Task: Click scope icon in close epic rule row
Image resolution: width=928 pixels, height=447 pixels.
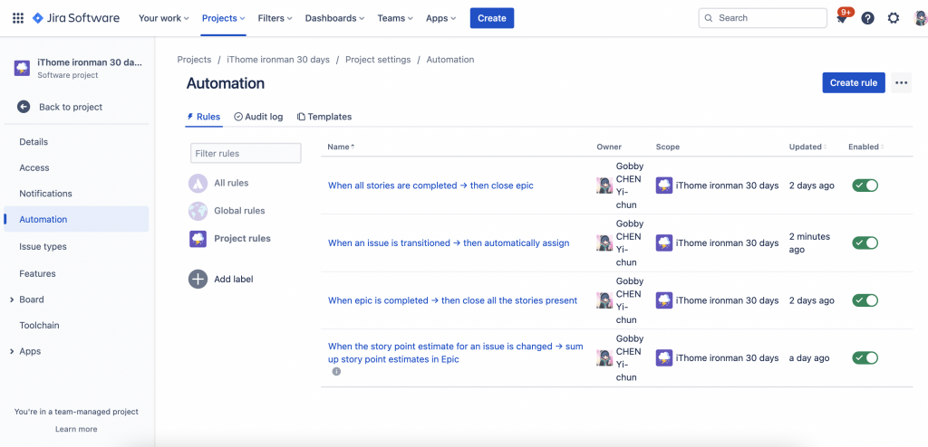Action: pos(664,185)
